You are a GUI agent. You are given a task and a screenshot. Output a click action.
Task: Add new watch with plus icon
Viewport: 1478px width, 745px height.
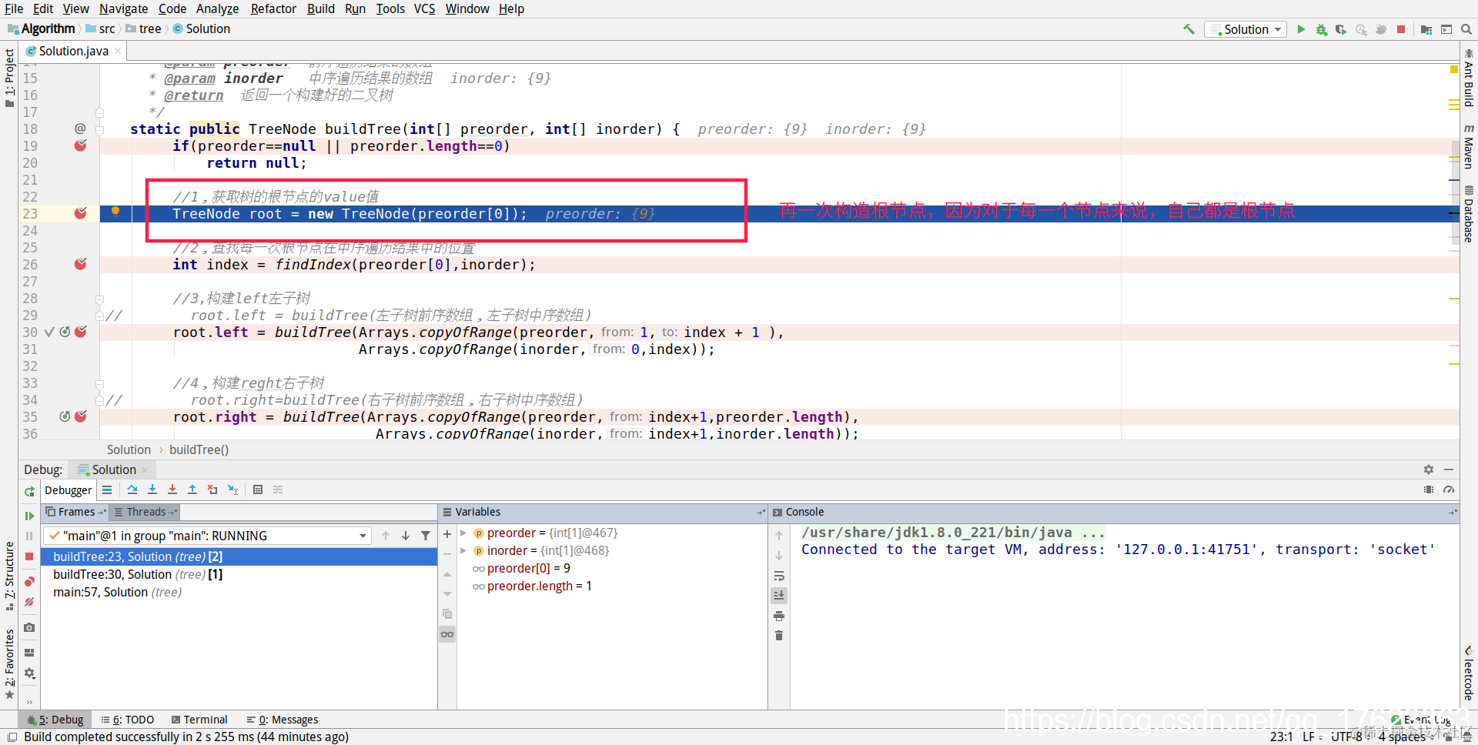click(447, 533)
